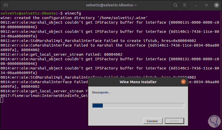
Task: Close the terminal window
Action: point(215,5)
